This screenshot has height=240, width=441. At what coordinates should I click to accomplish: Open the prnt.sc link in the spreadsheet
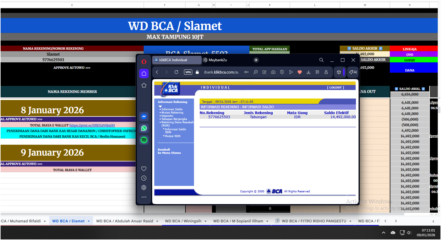[92, 125]
